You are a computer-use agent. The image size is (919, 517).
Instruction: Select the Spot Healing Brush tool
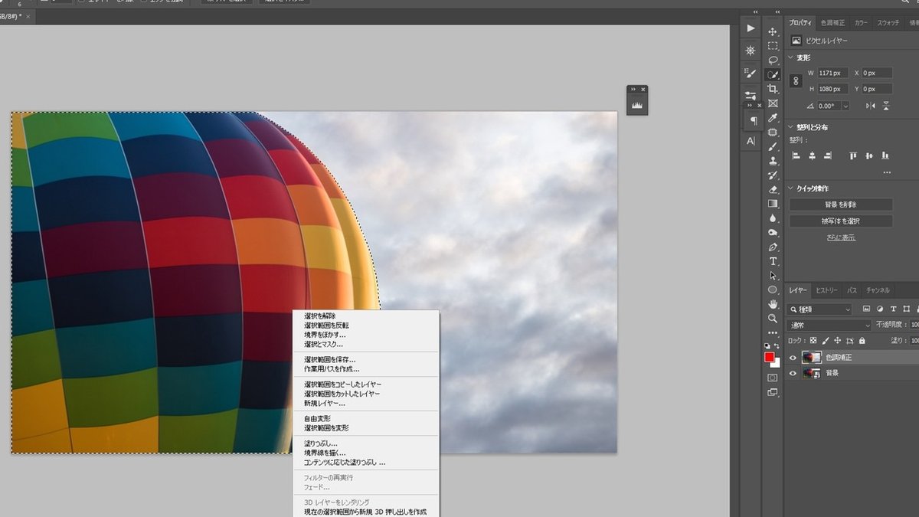pos(773,132)
